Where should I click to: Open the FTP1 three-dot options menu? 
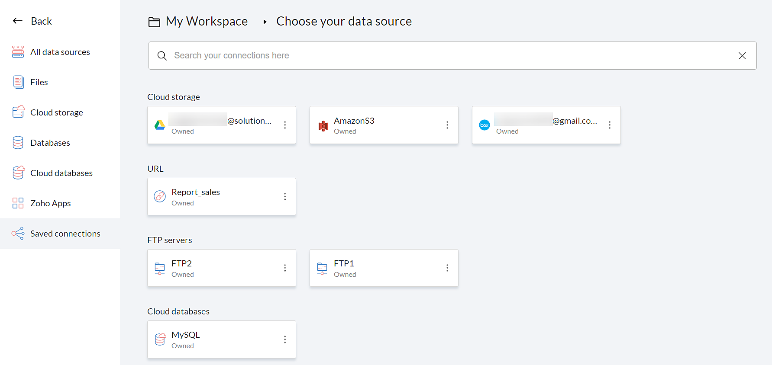tap(447, 268)
